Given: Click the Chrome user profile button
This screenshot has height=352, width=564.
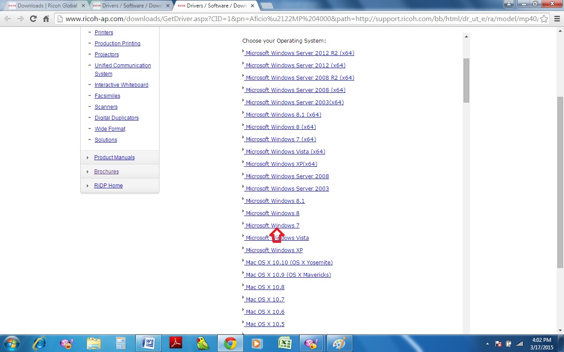Looking at the screenshot, I should coord(509,4).
